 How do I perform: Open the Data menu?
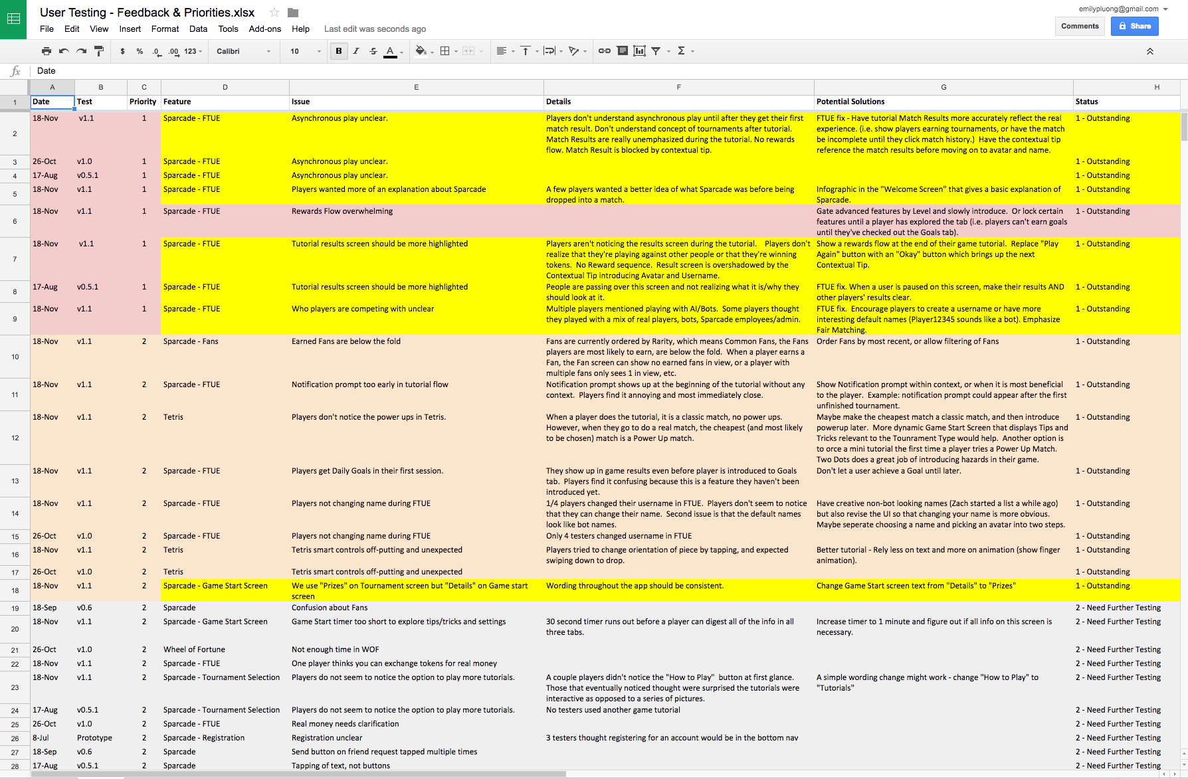pyautogui.click(x=198, y=29)
